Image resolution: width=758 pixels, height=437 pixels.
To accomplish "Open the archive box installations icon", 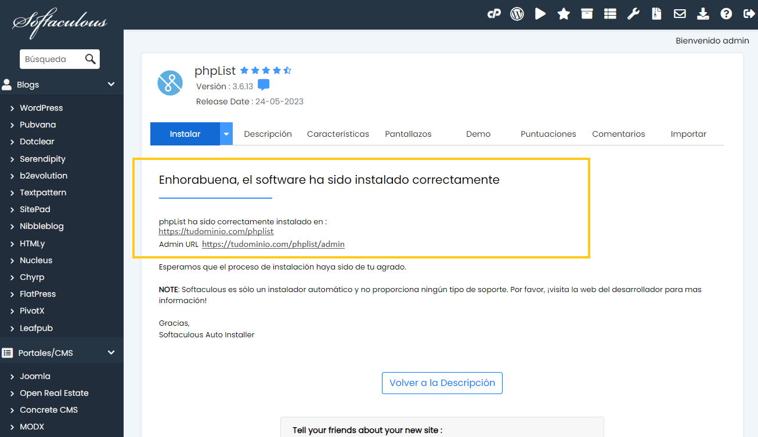I will [x=587, y=14].
